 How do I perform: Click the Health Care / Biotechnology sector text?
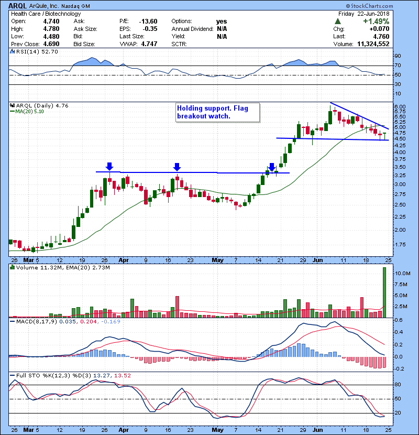click(x=46, y=14)
